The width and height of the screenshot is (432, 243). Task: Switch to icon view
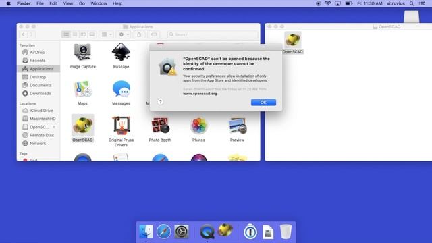click(x=66, y=34)
